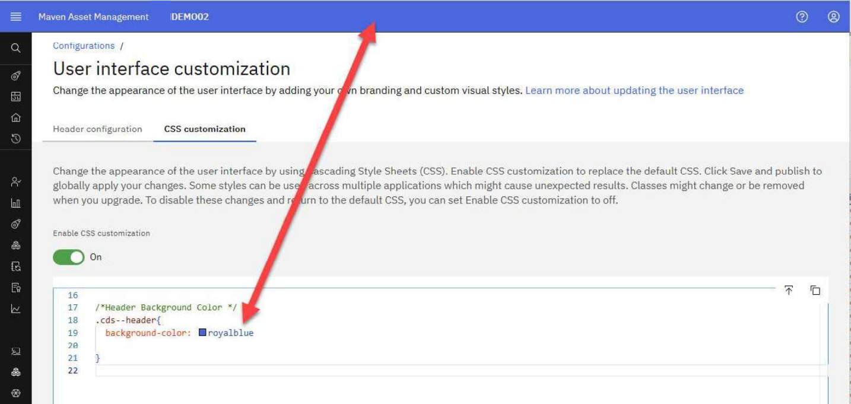
Task: Open the line chart sidebar icon
Action: click(x=16, y=309)
